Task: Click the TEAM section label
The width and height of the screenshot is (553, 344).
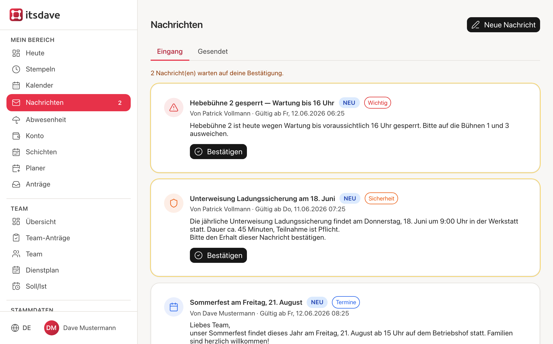Action: coord(19,209)
